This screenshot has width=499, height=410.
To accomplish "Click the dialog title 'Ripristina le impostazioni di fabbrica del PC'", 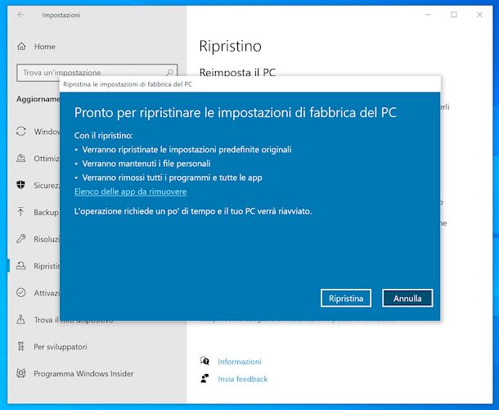I will pos(128,84).
